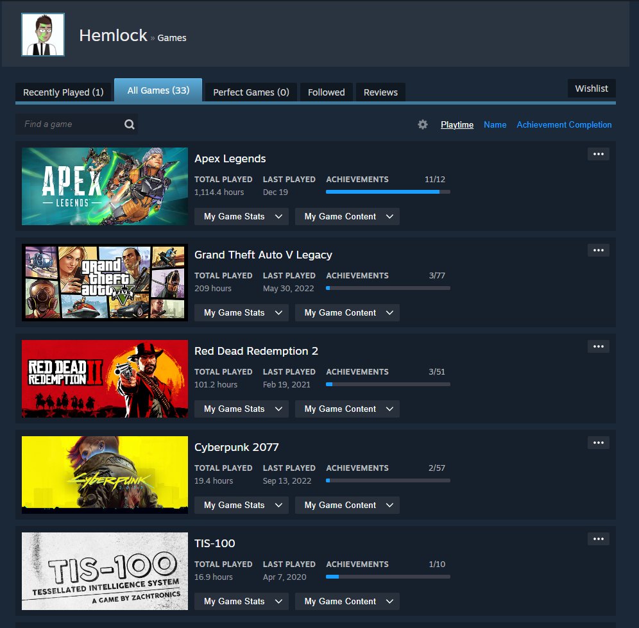Image resolution: width=639 pixels, height=628 pixels.
Task: Click Red Dead Redemption 2 achievements progress bar
Action: click(x=388, y=384)
